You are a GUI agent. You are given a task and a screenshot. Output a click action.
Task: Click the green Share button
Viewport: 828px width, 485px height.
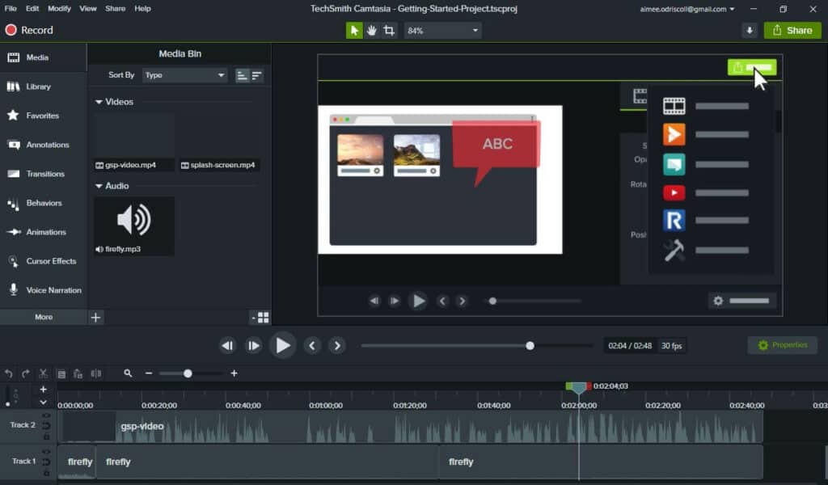click(792, 30)
